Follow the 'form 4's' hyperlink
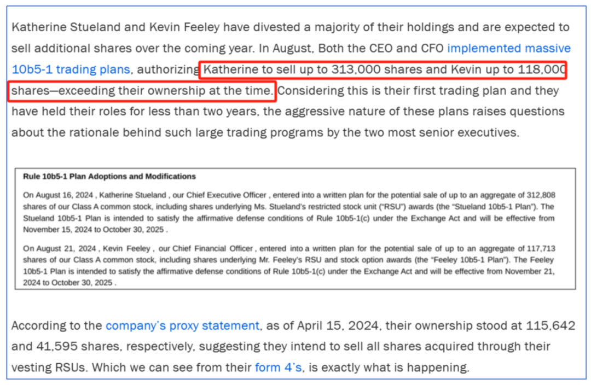This screenshot has width=591, height=385. (x=278, y=367)
